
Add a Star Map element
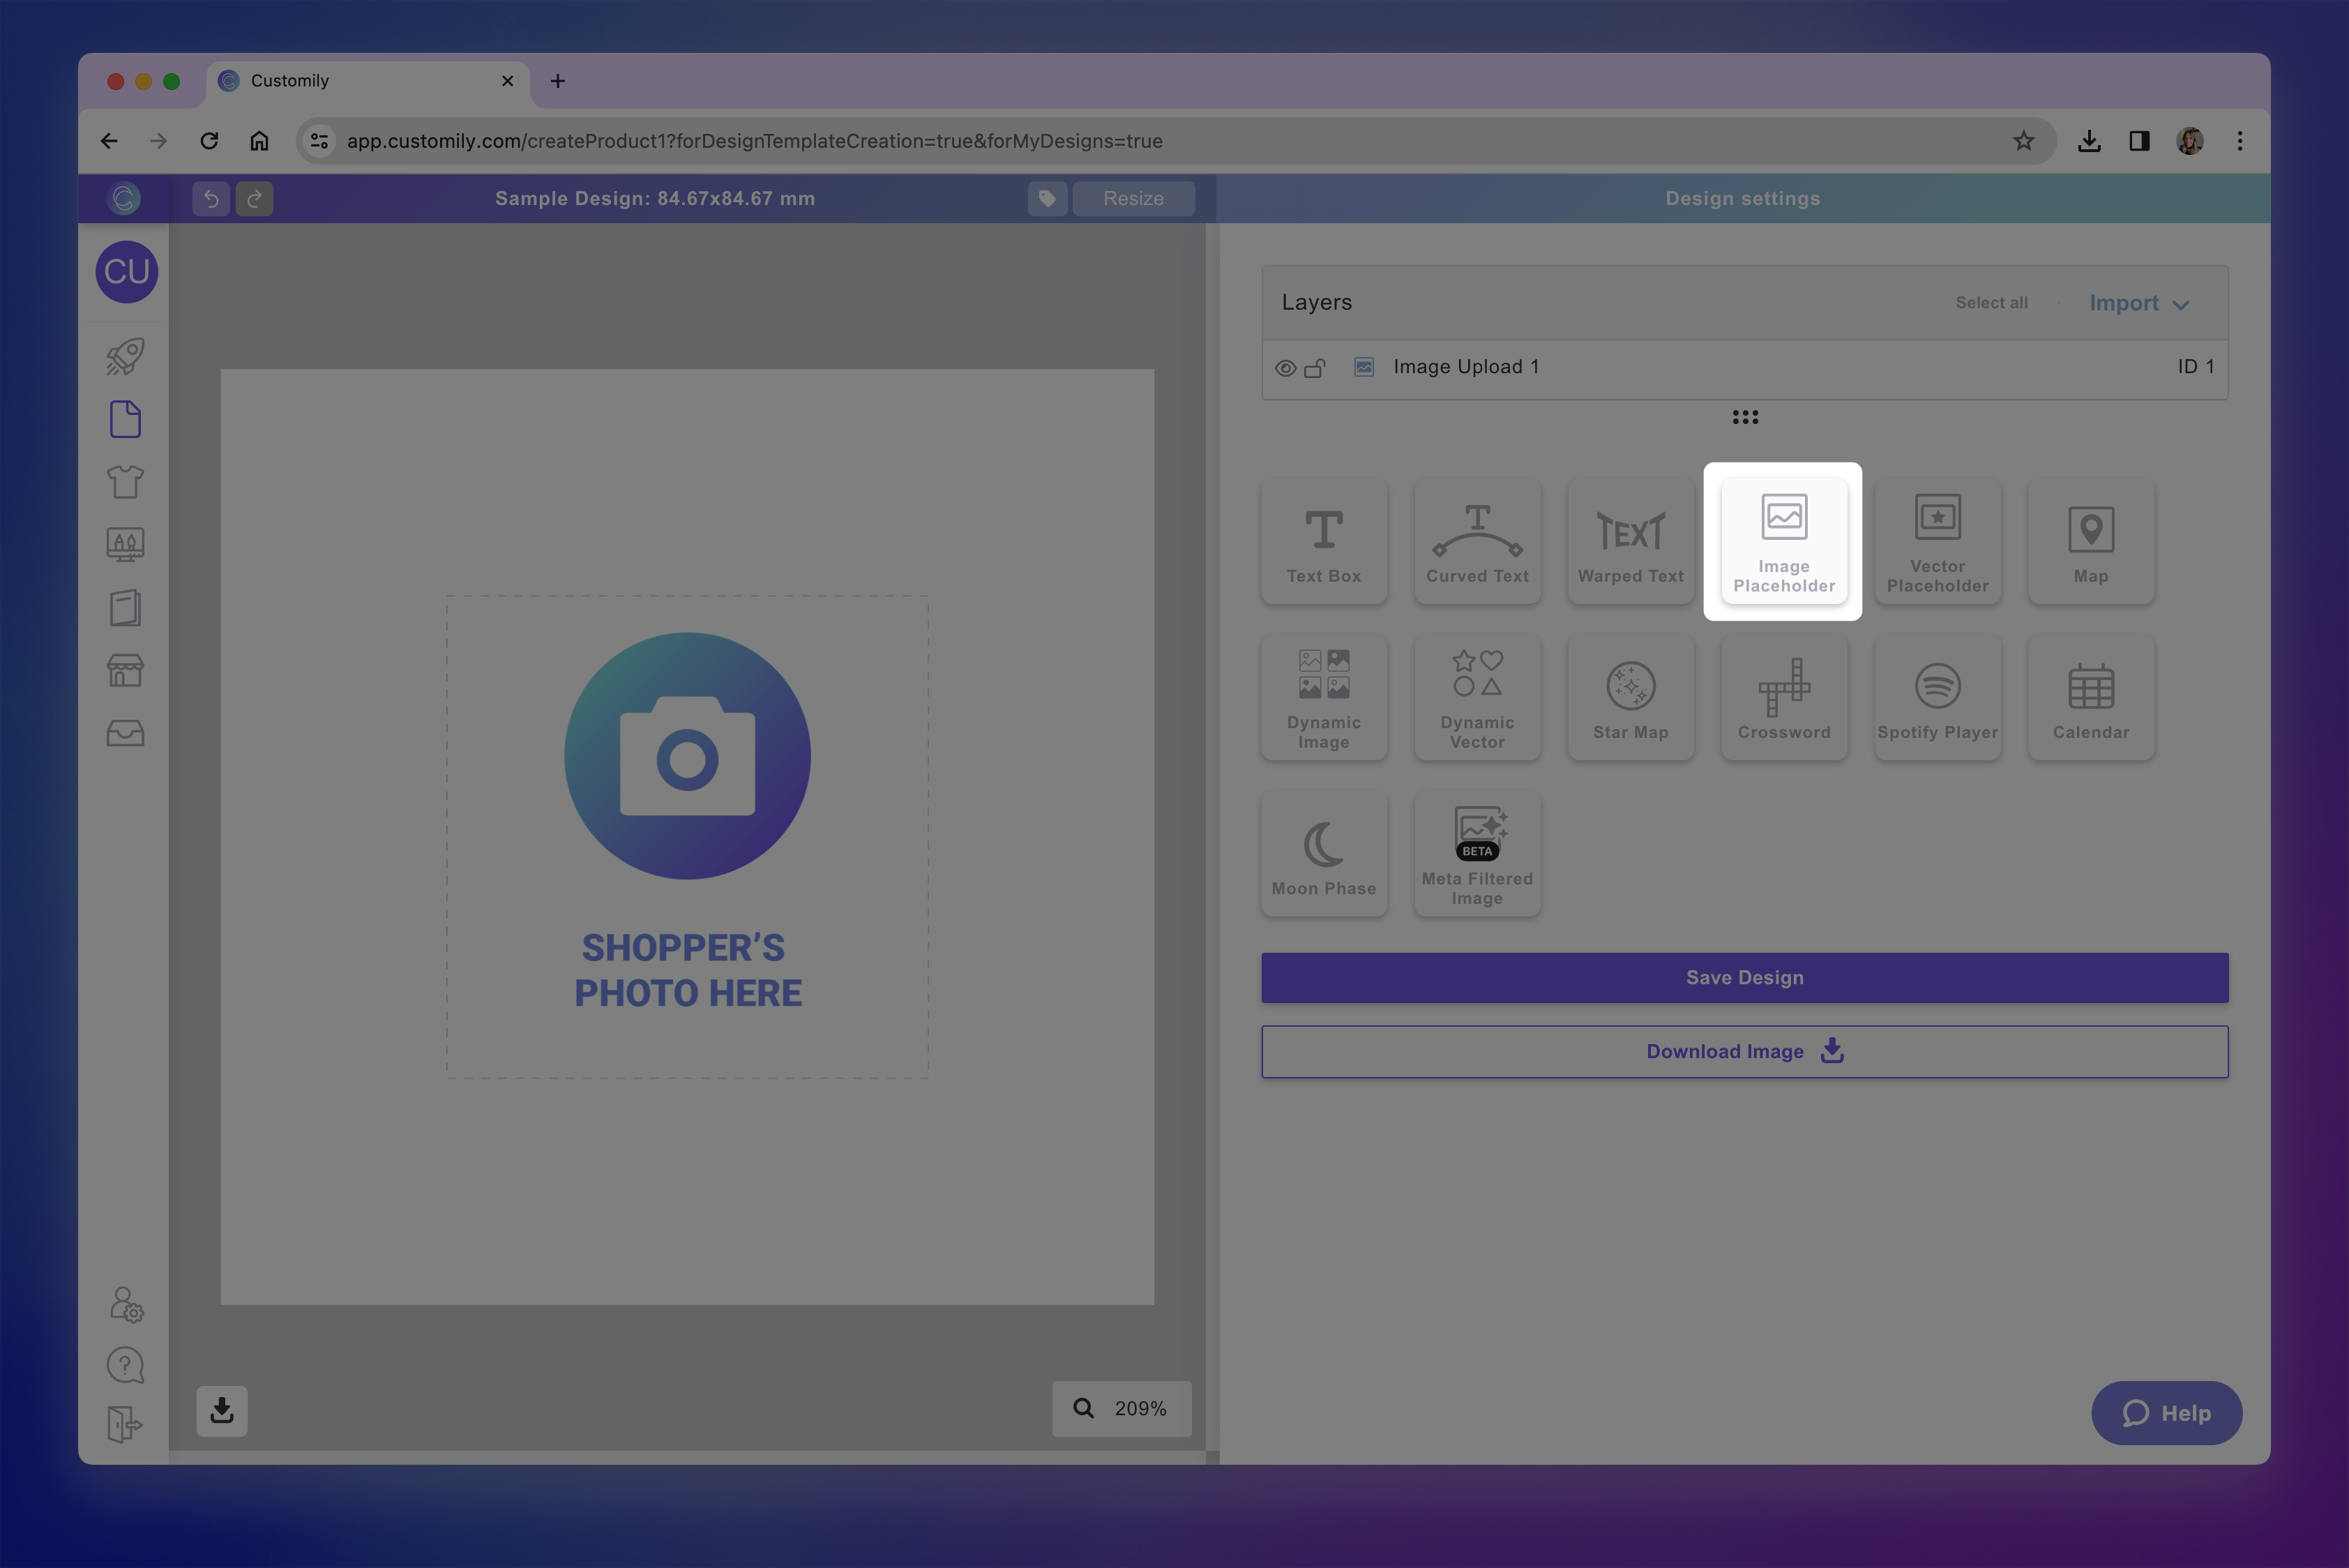point(1630,697)
